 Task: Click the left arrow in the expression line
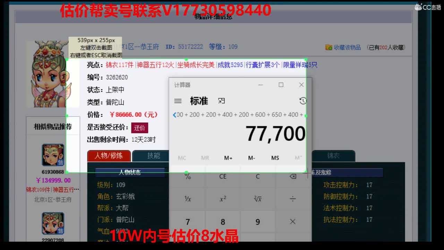[x=174, y=115]
